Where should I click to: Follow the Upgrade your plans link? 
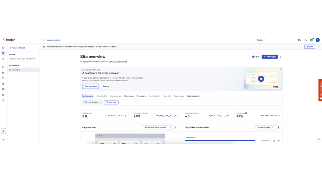(53, 40)
